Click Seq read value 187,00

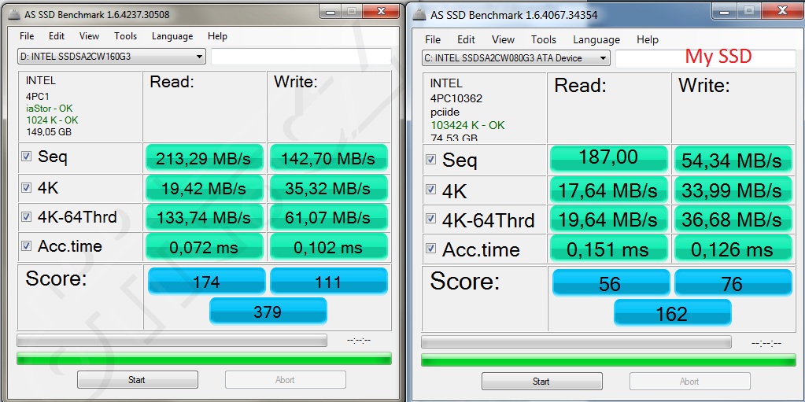coord(609,159)
